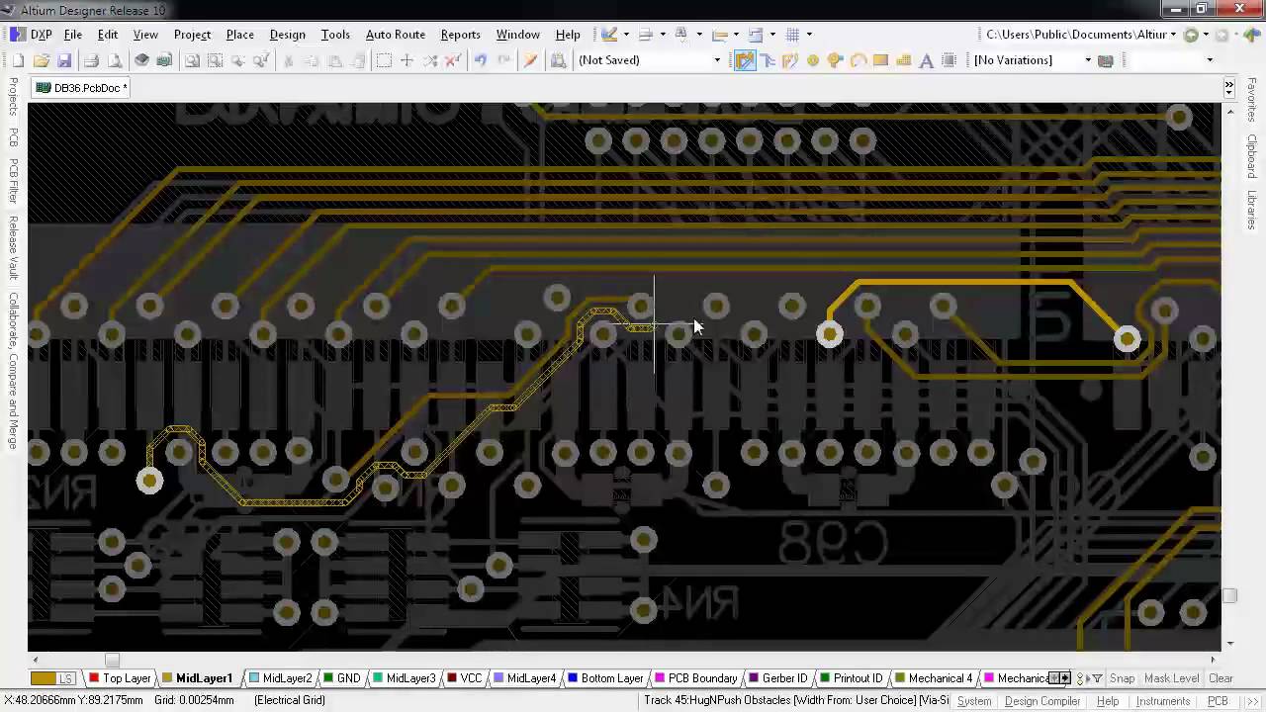Switch to the MidLayer2 tab
The width and height of the screenshot is (1266, 712).
coord(280,678)
